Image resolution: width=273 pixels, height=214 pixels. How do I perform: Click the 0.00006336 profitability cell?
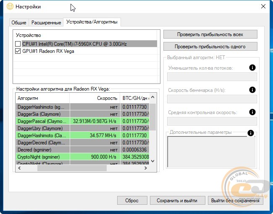tap(135, 150)
